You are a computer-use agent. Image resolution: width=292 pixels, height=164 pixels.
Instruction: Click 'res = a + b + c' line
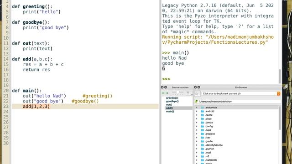[x=43, y=64]
